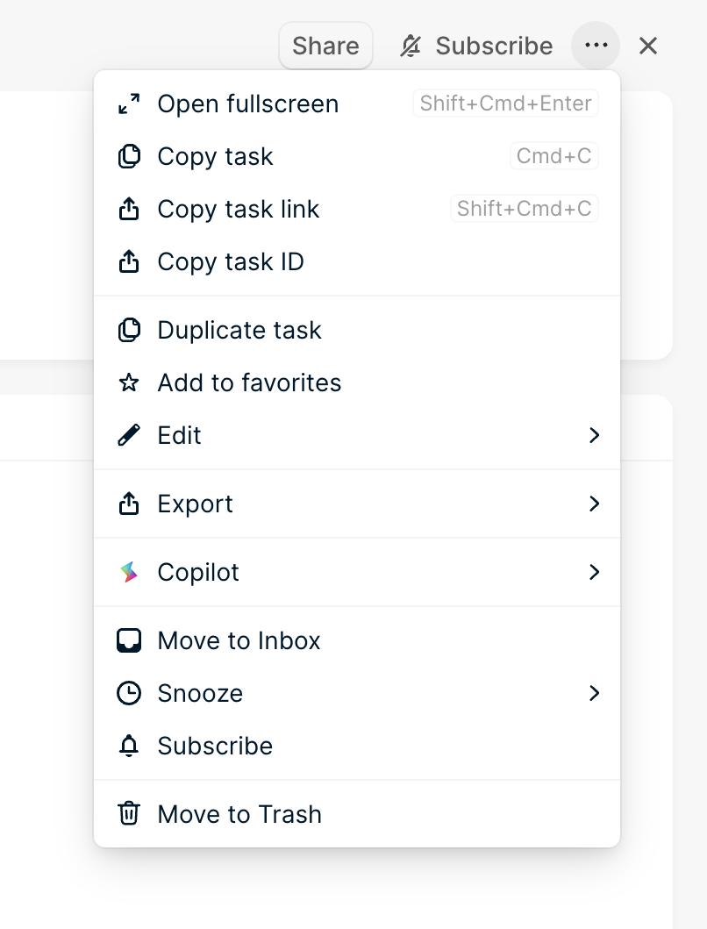Image resolution: width=707 pixels, height=929 pixels.
Task: Select the Copy task link share icon
Action: (129, 209)
